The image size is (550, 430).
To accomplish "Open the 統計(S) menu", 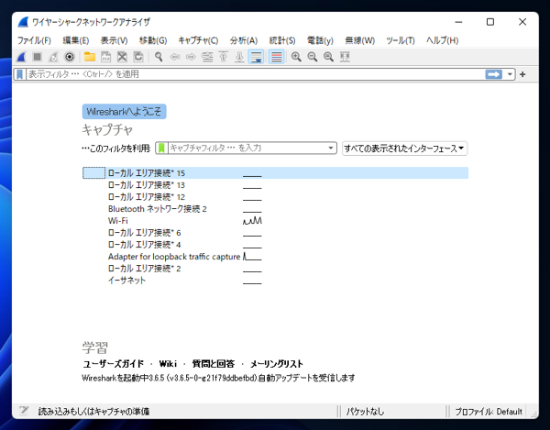I will pyautogui.click(x=282, y=40).
